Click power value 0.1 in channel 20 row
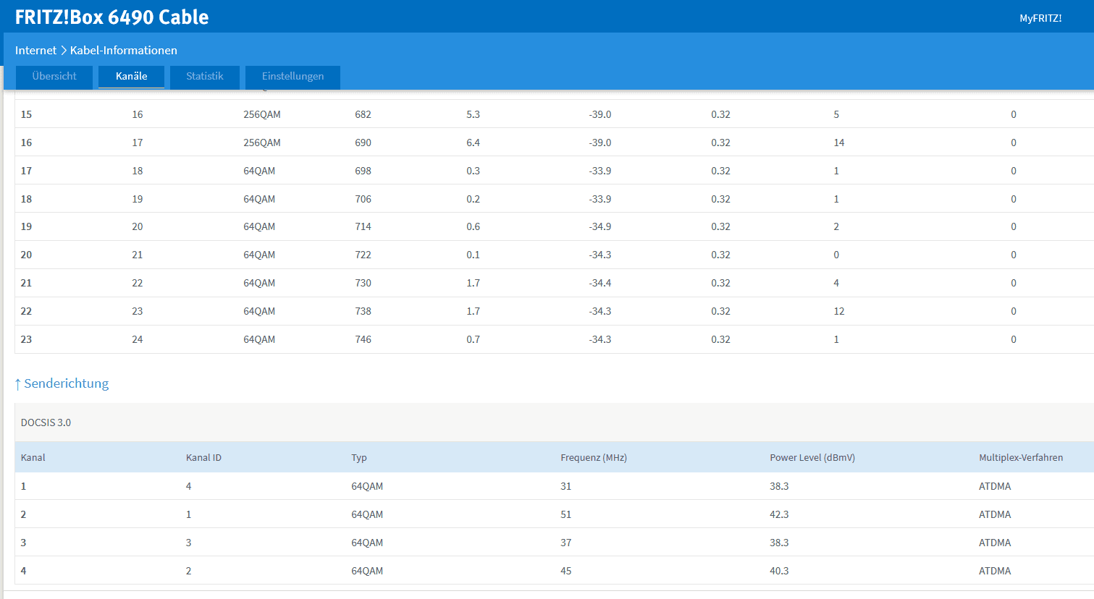This screenshot has width=1094, height=599. tap(473, 255)
